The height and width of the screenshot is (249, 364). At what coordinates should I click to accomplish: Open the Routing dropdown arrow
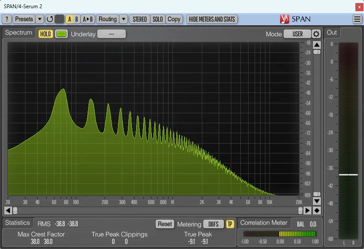[124, 19]
